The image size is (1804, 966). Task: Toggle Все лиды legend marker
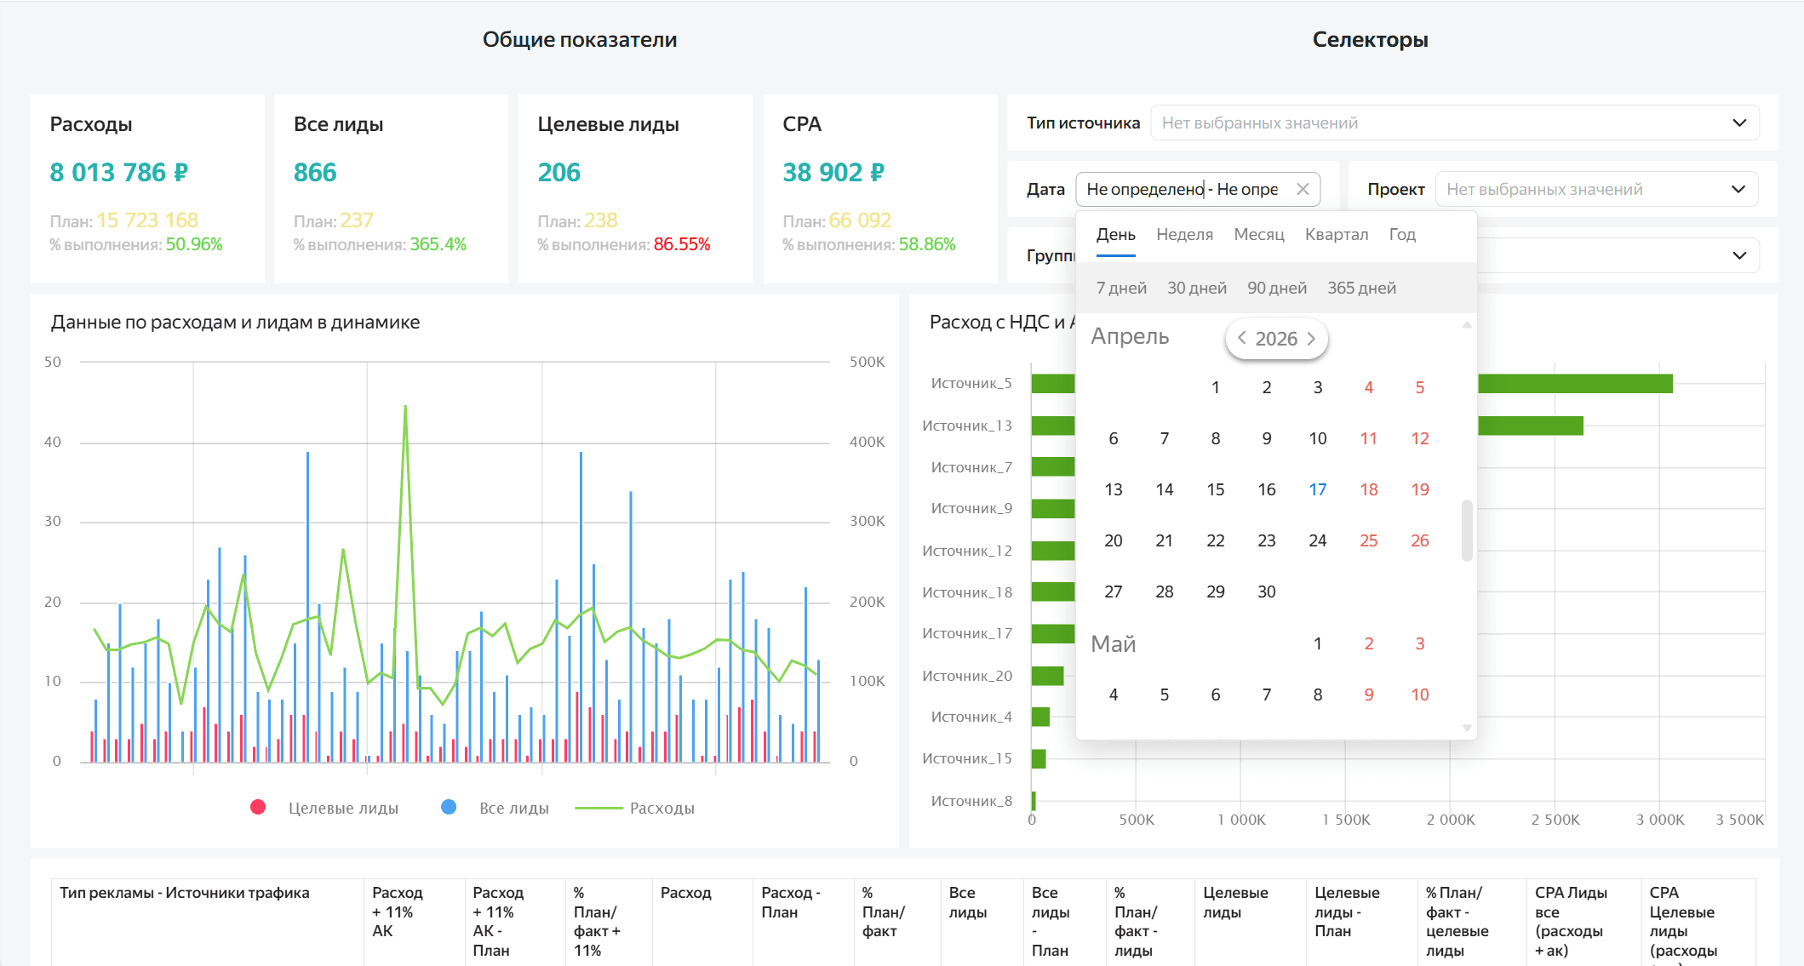449,808
